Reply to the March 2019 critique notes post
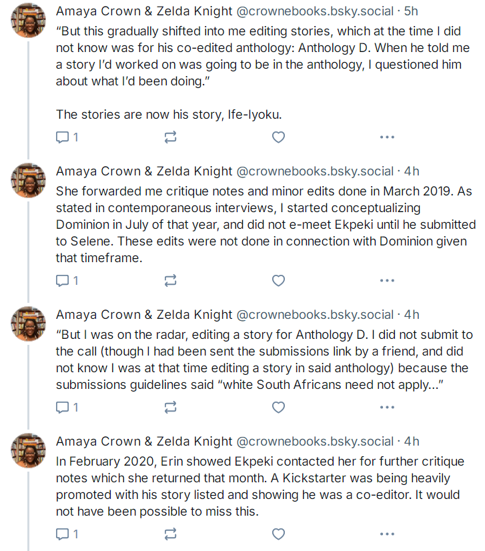This screenshot has width=485, height=551. coord(67,280)
